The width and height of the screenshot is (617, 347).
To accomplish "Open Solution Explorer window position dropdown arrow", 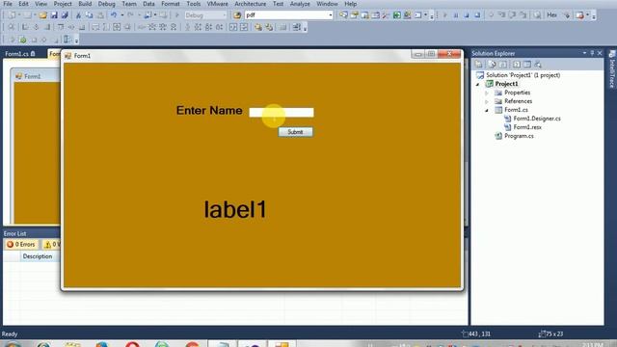I will [x=584, y=53].
